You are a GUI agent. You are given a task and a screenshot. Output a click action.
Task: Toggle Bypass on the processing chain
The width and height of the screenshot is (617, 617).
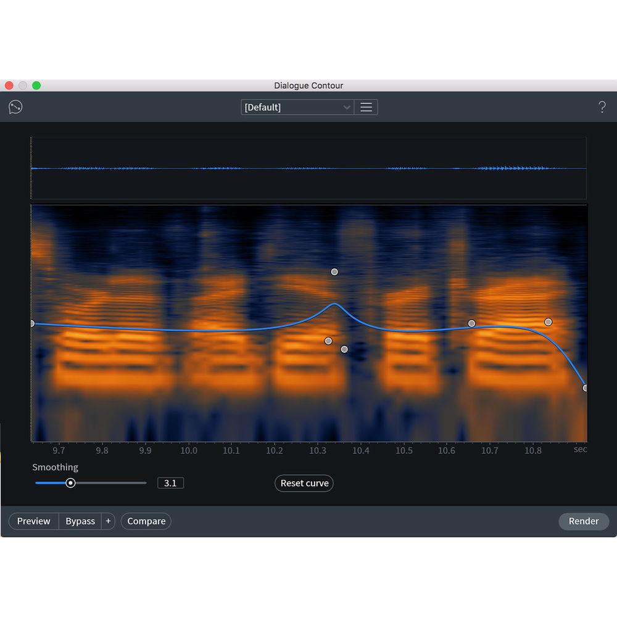(80, 521)
